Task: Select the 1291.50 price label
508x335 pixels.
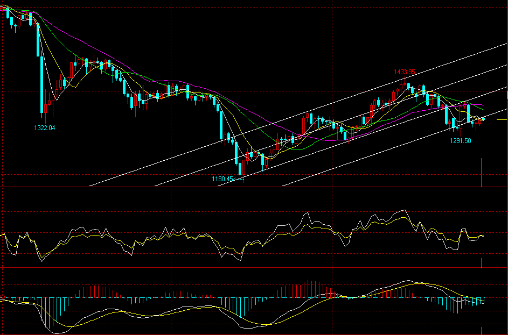Action: click(461, 140)
